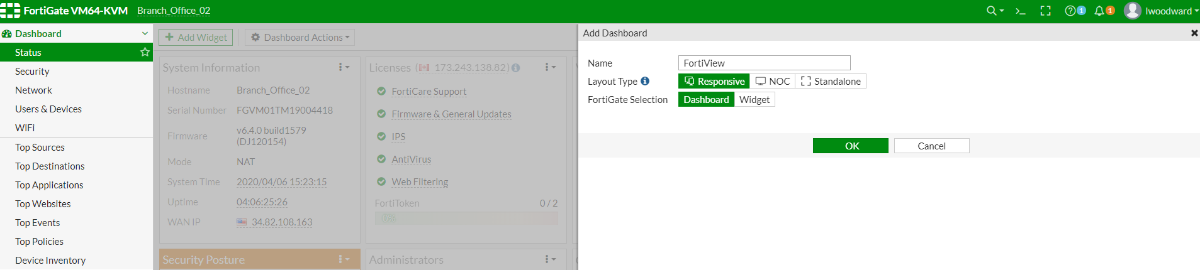
Task: Open System Information widget options menu
Action: pyautogui.click(x=344, y=67)
